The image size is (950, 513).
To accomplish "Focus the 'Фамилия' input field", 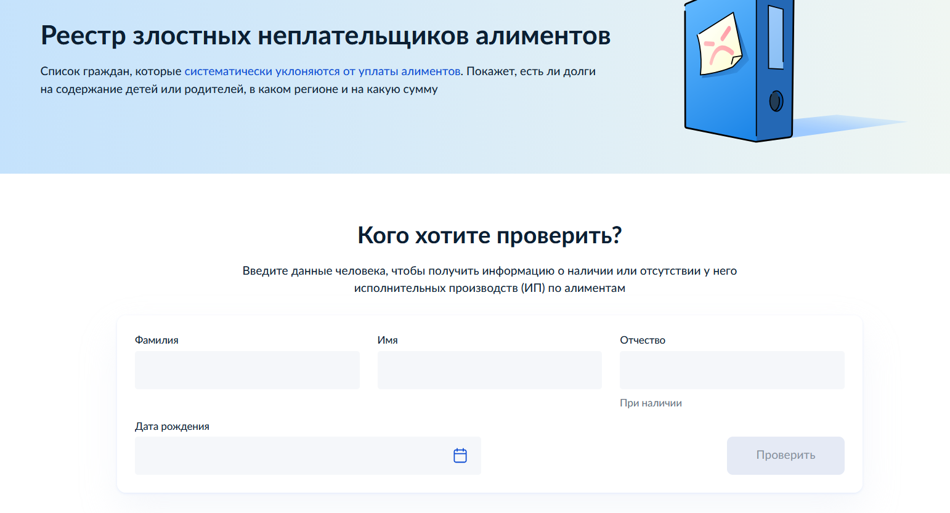I will (247, 370).
